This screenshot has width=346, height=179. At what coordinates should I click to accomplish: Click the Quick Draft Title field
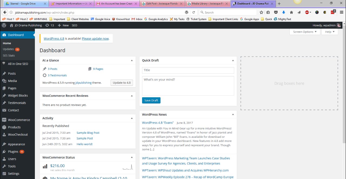tap(188, 70)
